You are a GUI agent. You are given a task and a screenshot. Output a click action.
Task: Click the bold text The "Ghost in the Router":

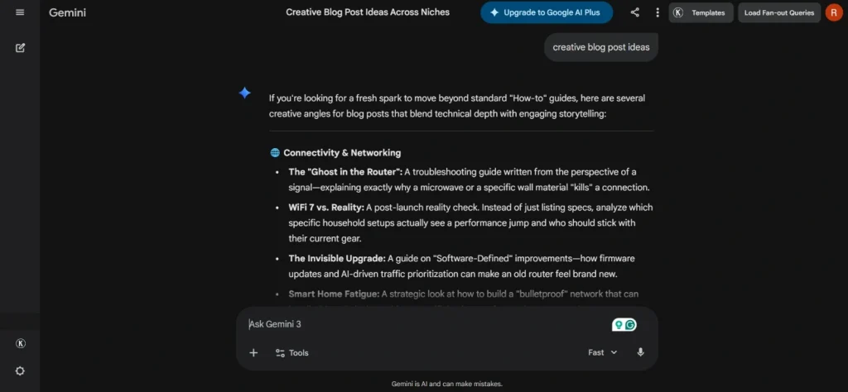tap(345, 172)
